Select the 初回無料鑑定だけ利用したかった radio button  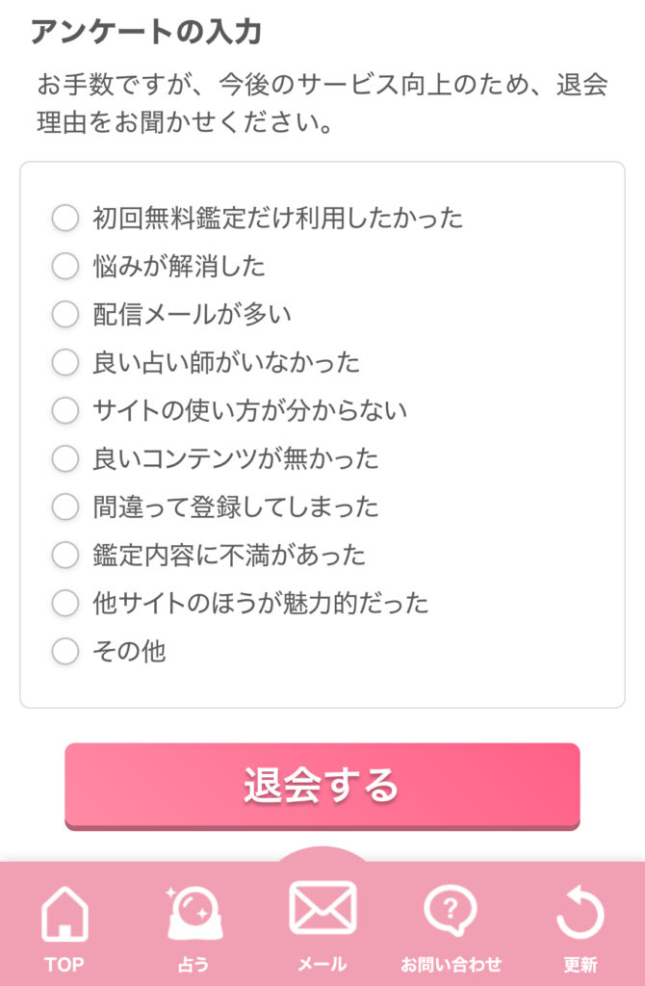pyautogui.click(x=65, y=218)
